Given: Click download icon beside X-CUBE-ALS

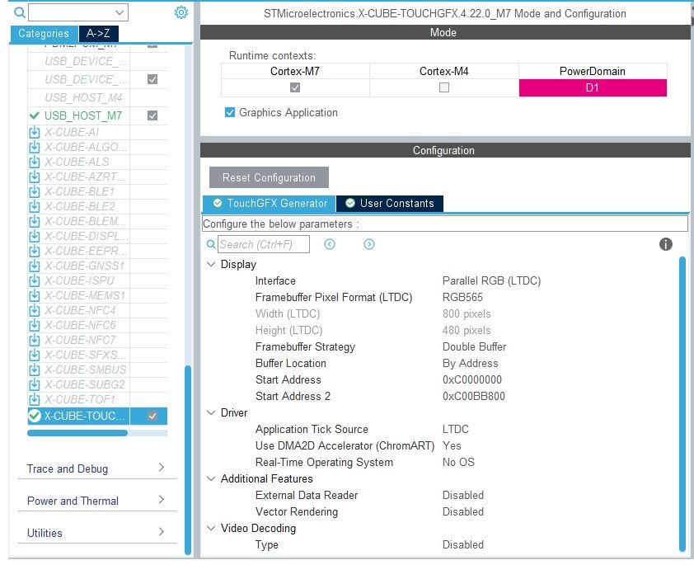Looking at the screenshot, I should [x=34, y=162].
